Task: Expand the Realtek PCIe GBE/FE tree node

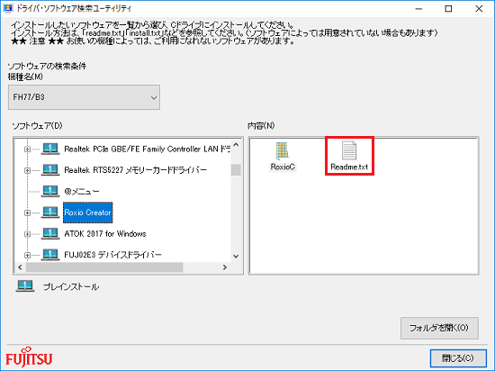Action: (x=28, y=149)
